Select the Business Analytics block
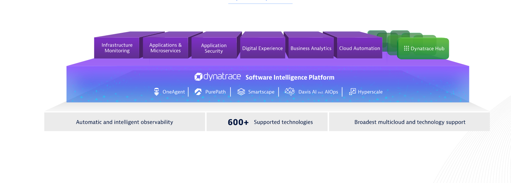The image size is (511, 183). click(311, 48)
